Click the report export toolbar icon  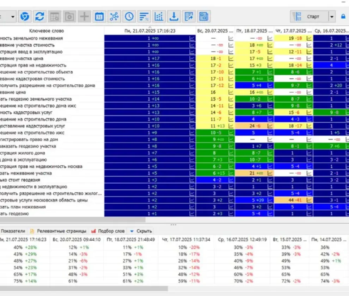pos(189,17)
